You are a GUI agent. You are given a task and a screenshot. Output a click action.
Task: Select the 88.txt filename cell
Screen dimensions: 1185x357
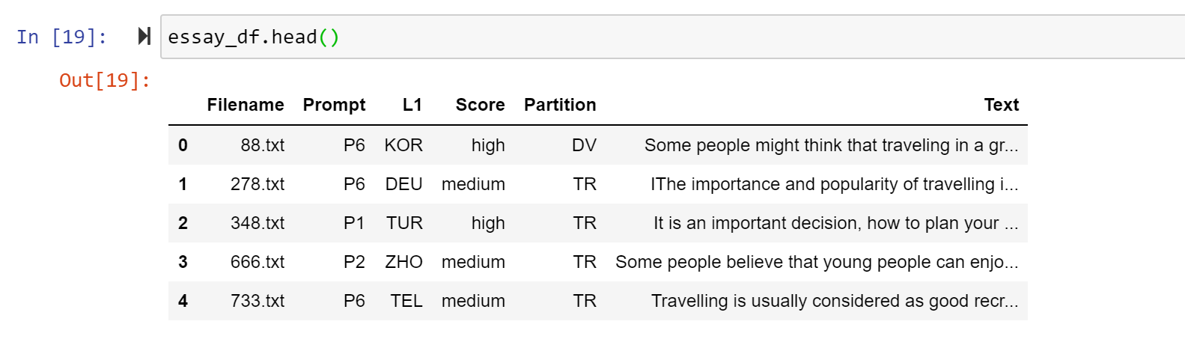[x=262, y=145]
